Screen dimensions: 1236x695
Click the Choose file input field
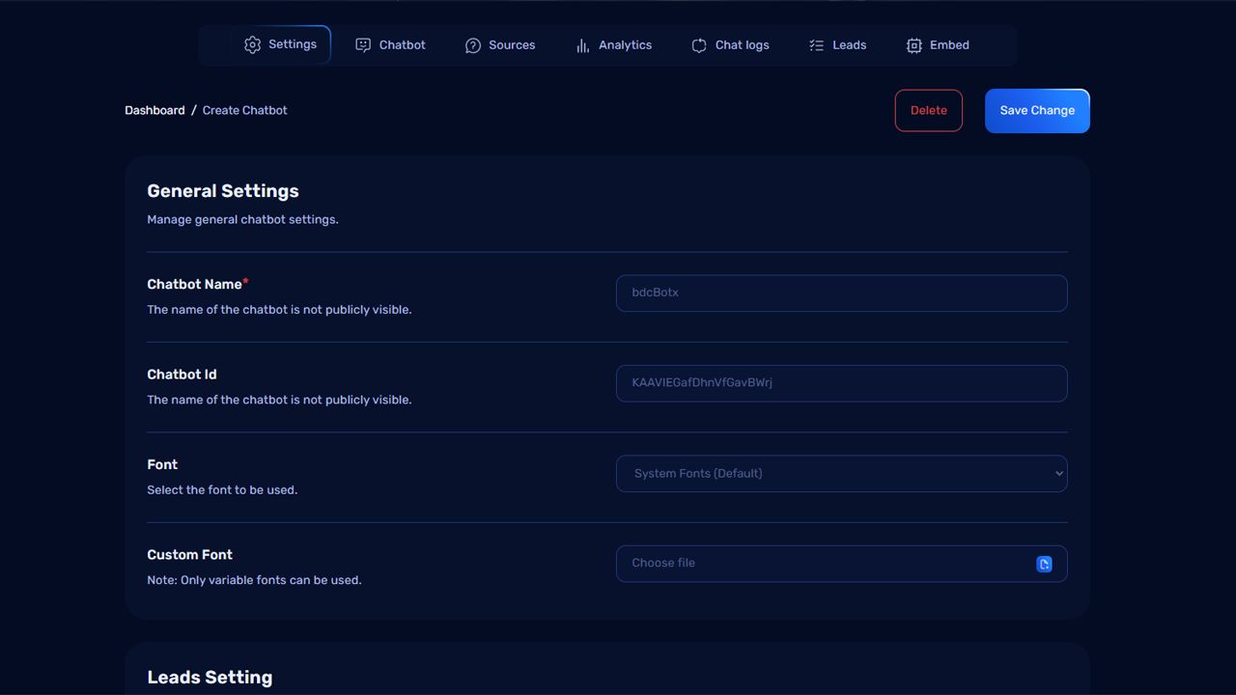[x=821, y=564]
